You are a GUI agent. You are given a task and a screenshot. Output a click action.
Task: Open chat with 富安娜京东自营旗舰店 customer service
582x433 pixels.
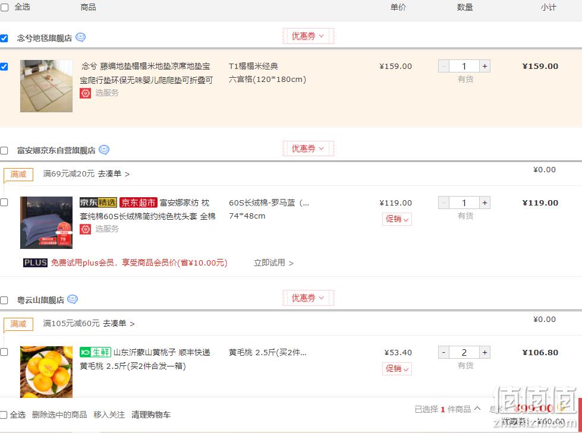(104, 150)
